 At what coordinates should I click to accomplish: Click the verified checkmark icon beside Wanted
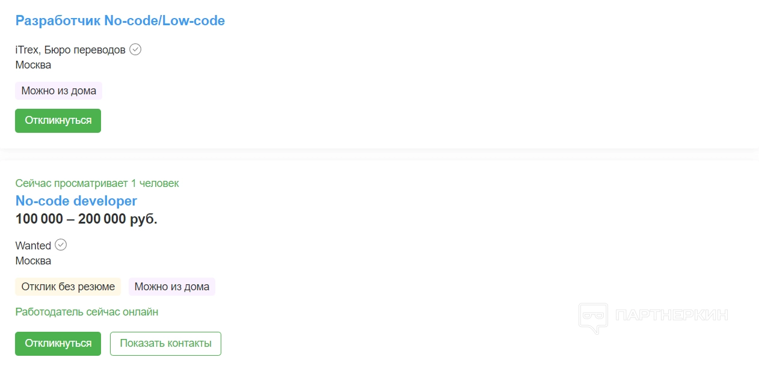pyautogui.click(x=61, y=245)
